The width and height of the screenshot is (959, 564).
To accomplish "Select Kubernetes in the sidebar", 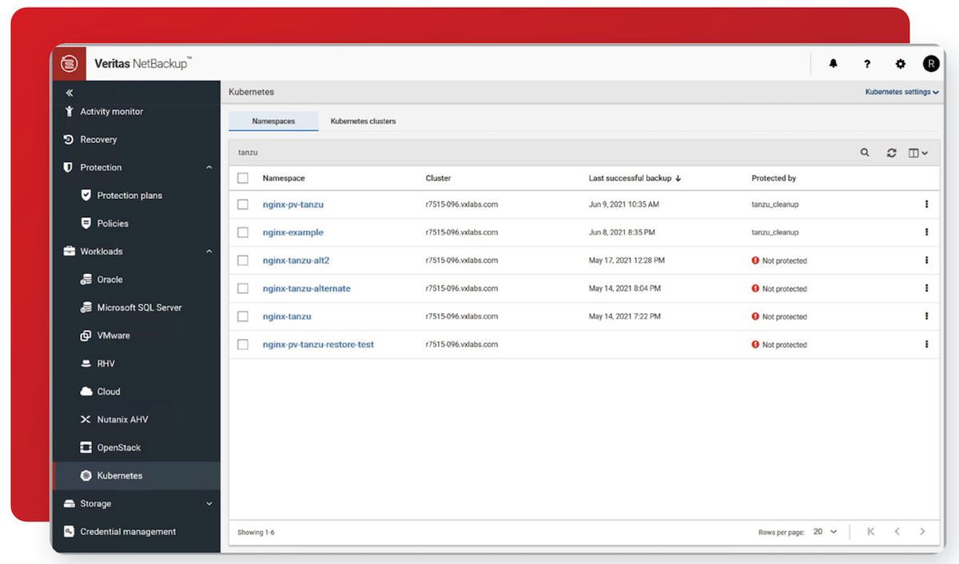I will (137, 476).
